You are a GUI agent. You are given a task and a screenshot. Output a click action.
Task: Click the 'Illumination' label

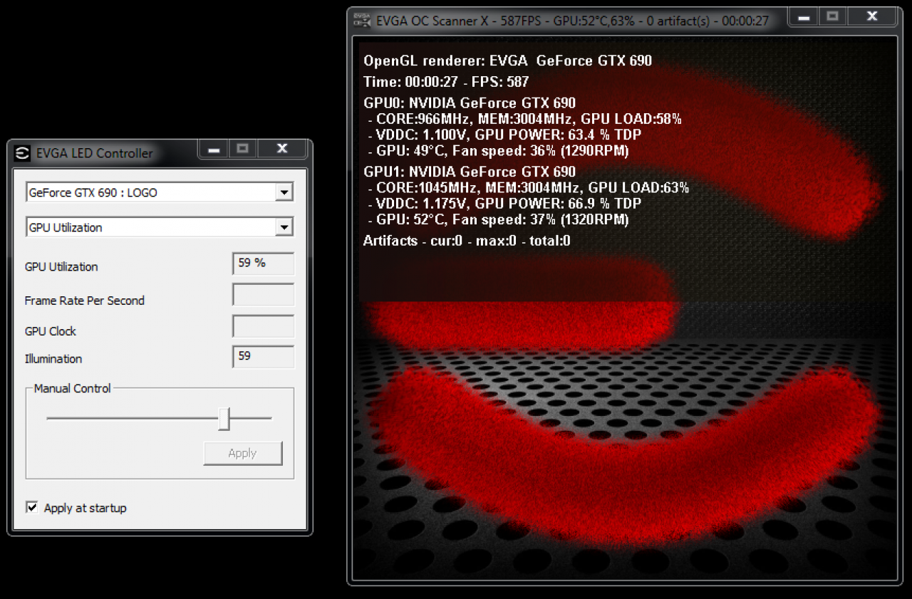[53, 359]
